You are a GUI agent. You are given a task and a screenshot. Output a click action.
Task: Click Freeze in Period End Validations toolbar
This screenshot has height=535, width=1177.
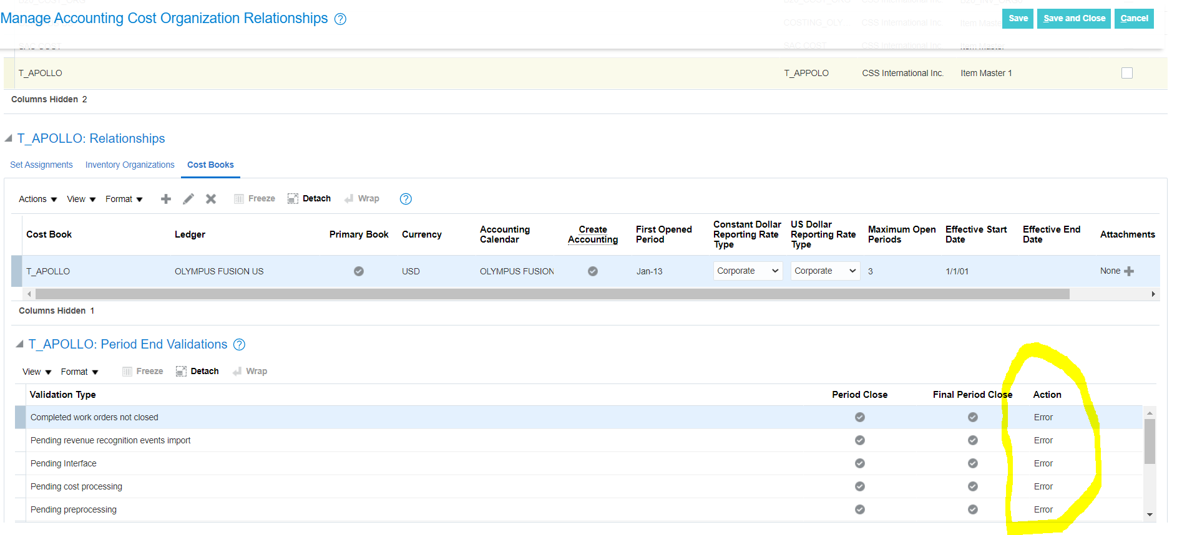pyautogui.click(x=143, y=372)
